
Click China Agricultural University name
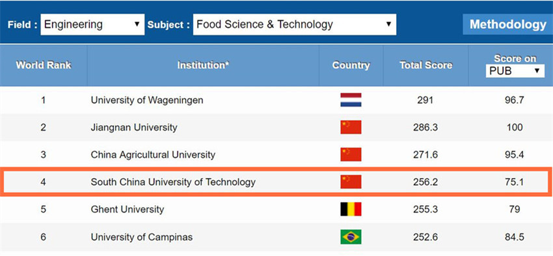153,155
